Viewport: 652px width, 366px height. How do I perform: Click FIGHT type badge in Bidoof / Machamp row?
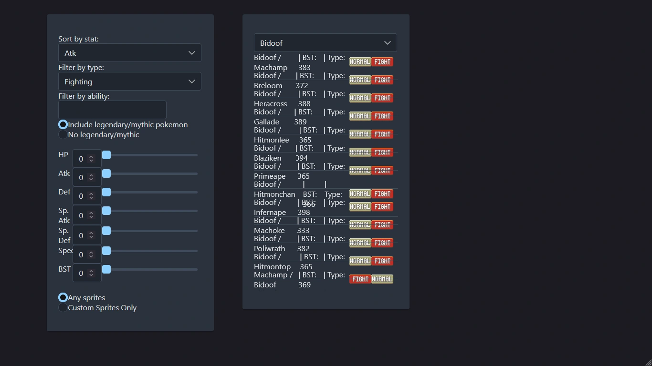tap(382, 62)
